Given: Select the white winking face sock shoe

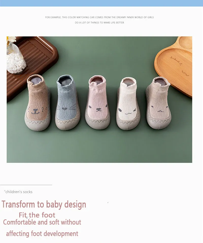Looking at the screenshot, I should pyautogui.click(x=128, y=103).
